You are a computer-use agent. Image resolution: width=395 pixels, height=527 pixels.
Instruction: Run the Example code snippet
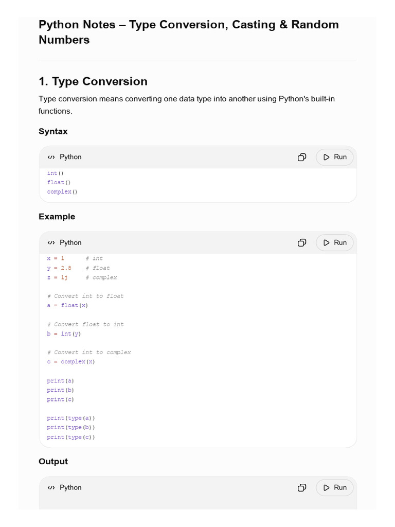(334, 243)
